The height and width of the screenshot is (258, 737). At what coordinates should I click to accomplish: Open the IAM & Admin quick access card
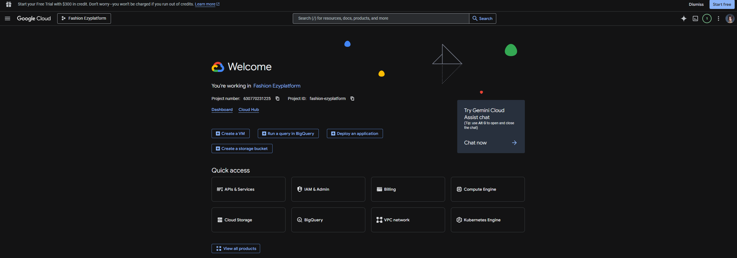[328, 189]
